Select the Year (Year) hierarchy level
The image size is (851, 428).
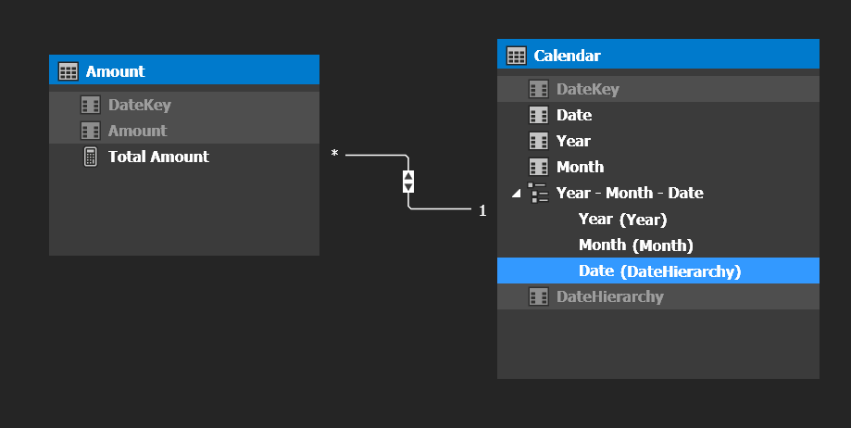pyautogui.click(x=622, y=220)
